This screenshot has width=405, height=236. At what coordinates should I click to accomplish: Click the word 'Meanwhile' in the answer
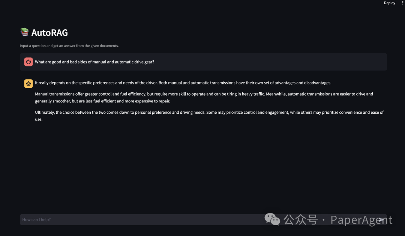[276, 94]
